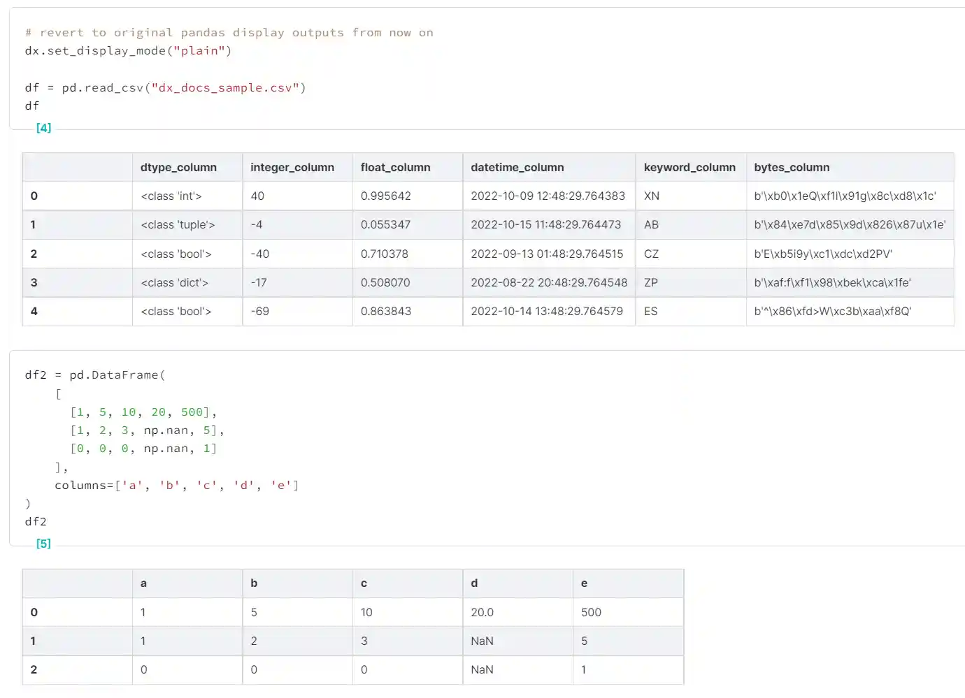Click the pd.read_csv code line
The height and width of the screenshot is (698, 965).
165,88
